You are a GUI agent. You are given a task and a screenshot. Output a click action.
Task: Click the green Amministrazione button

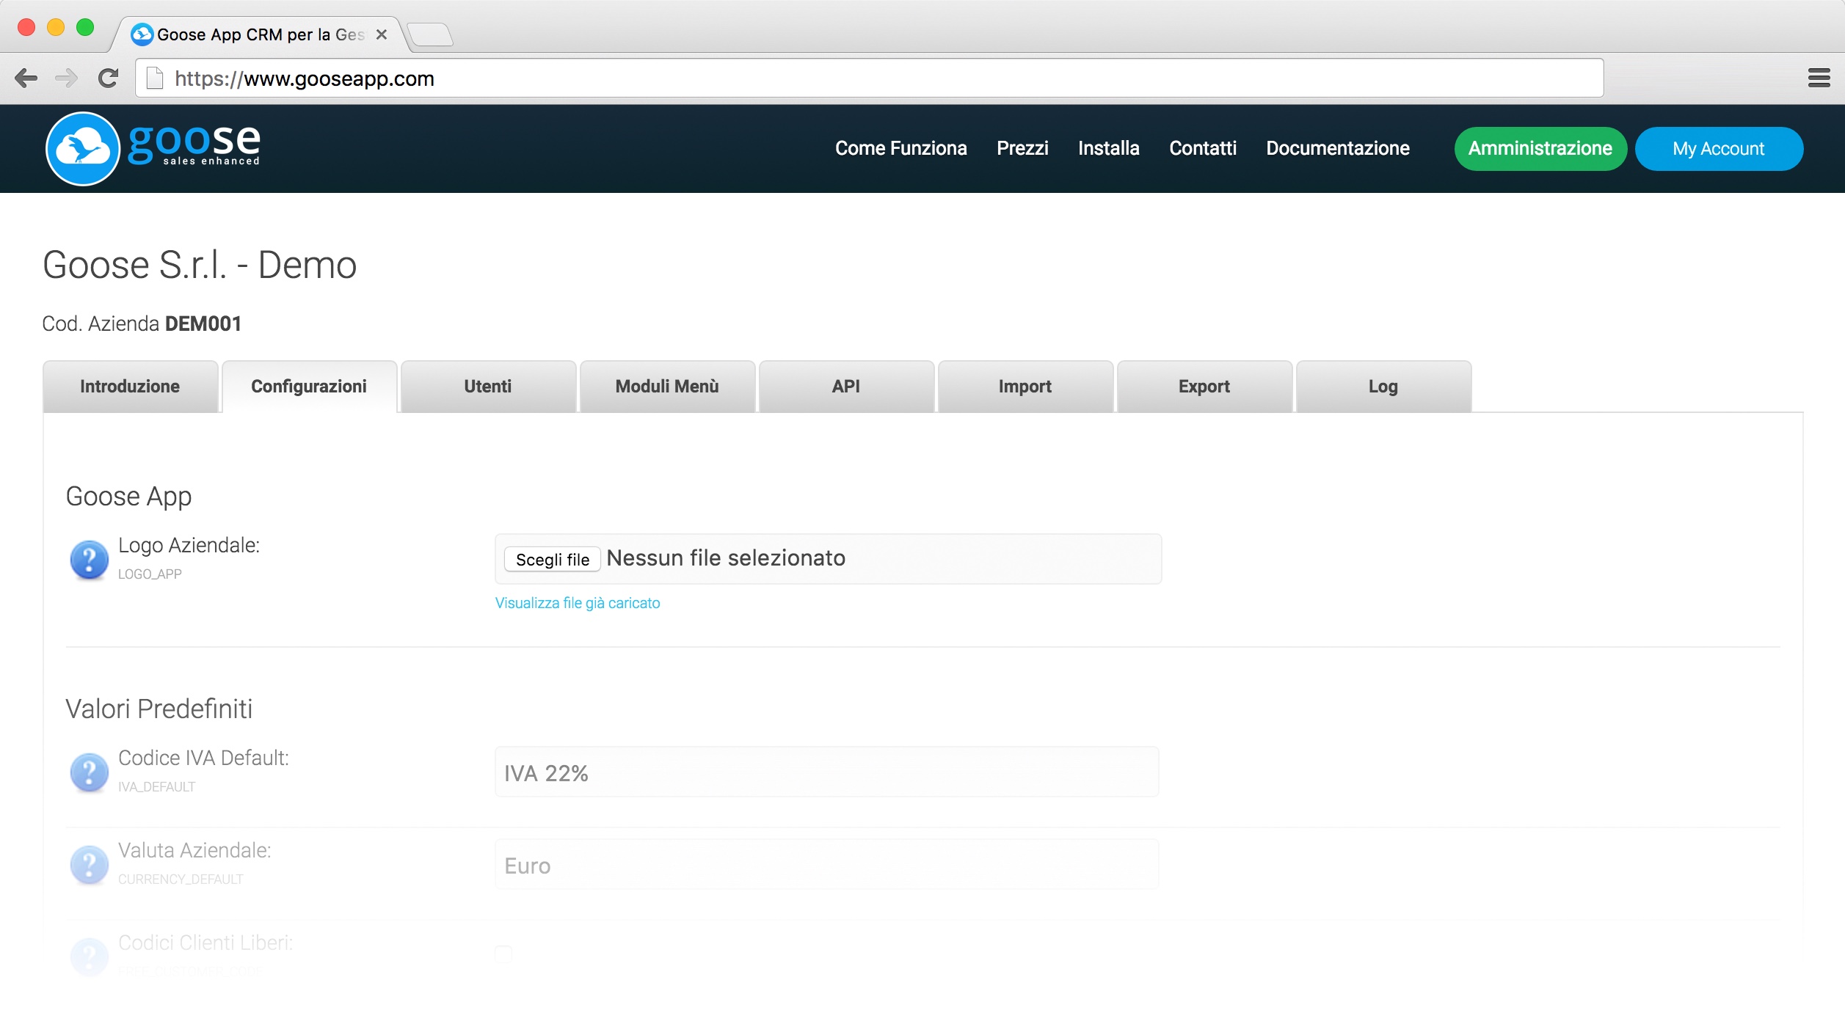coord(1540,149)
